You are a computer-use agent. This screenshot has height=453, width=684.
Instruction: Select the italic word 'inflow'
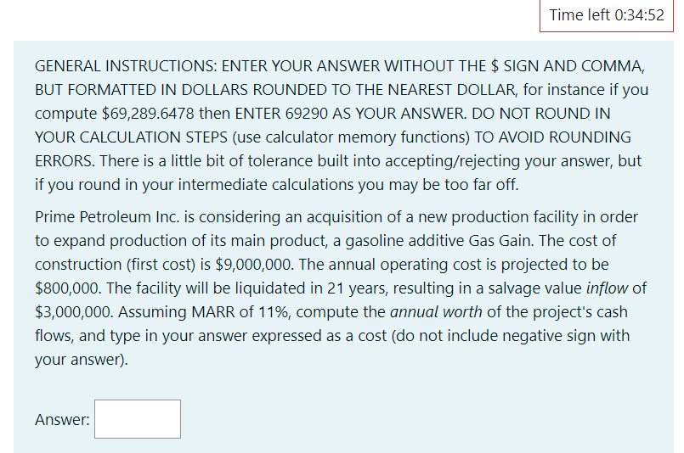(x=607, y=288)
